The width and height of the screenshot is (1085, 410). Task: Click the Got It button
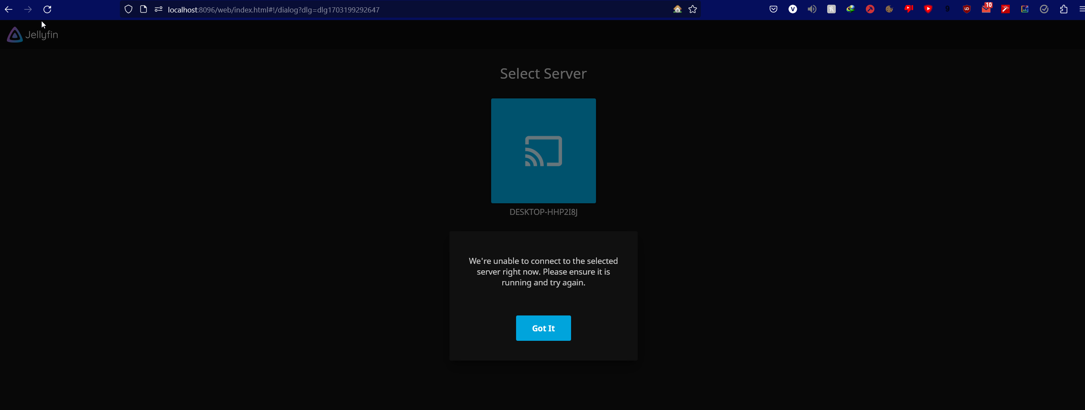point(543,328)
